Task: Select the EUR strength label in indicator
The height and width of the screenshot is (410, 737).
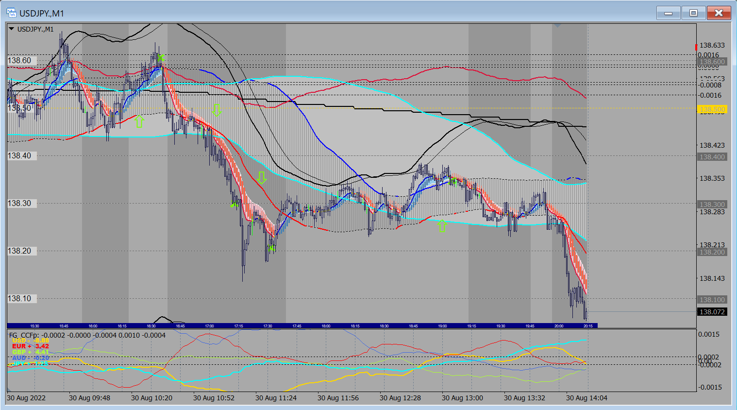Action: coord(30,346)
